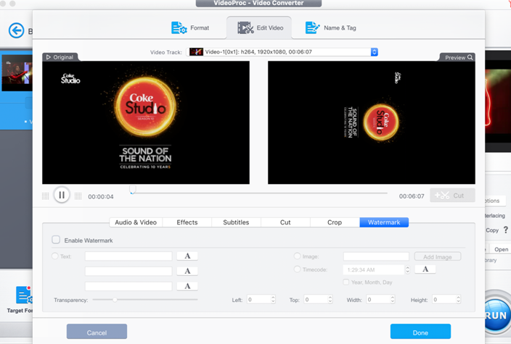Select the Image watermark radio button
The image size is (511, 344).
[x=297, y=256]
